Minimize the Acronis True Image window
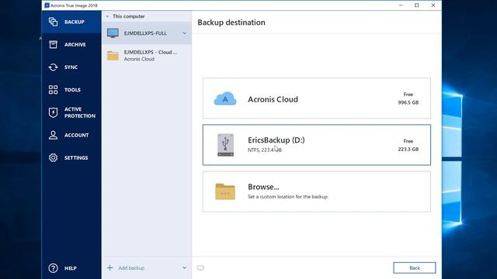Image resolution: width=497 pixels, height=279 pixels. pos(401,5)
